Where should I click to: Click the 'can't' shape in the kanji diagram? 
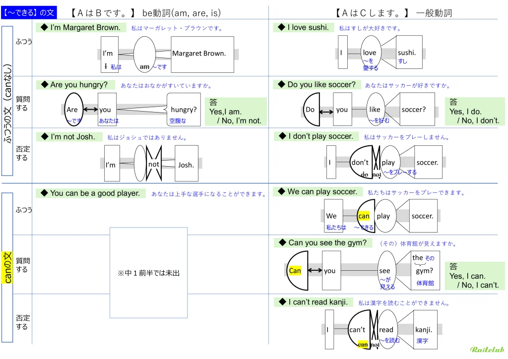pyautogui.click(x=359, y=329)
